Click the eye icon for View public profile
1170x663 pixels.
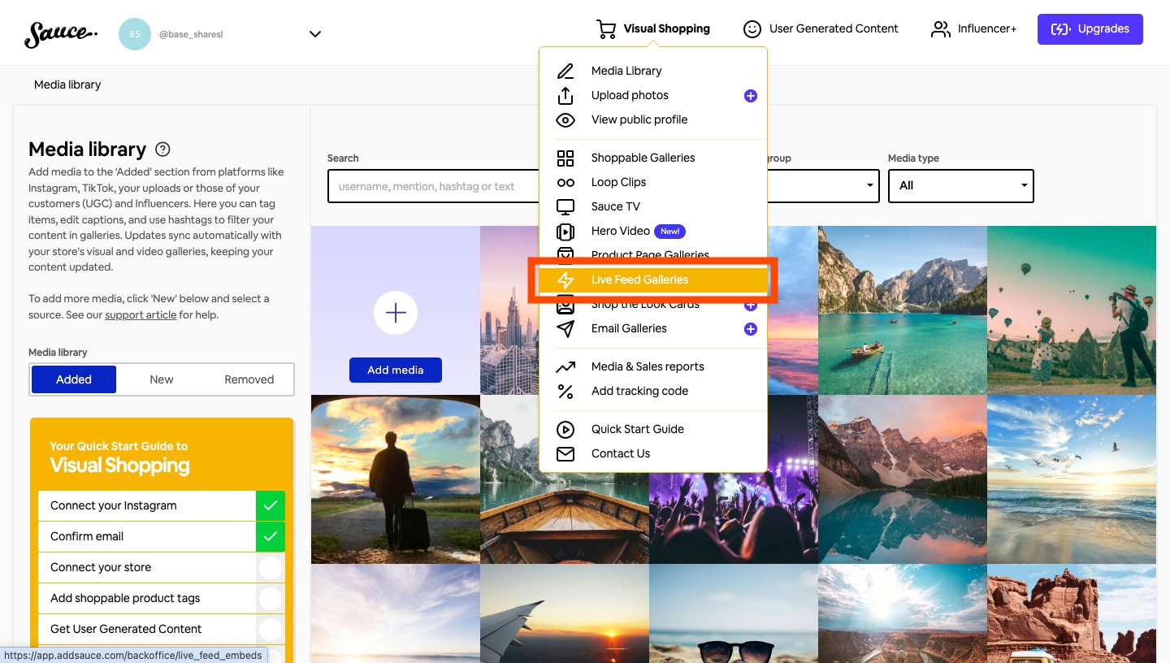pyautogui.click(x=565, y=119)
